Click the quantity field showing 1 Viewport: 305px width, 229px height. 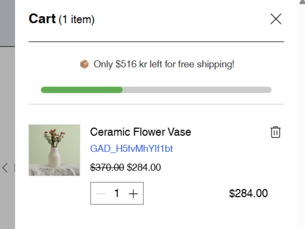(x=117, y=193)
